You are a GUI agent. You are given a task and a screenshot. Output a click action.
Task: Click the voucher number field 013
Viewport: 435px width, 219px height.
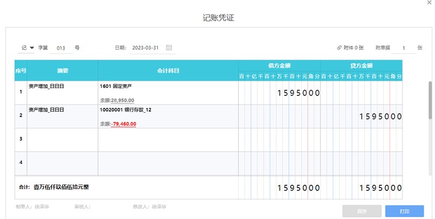(61, 48)
